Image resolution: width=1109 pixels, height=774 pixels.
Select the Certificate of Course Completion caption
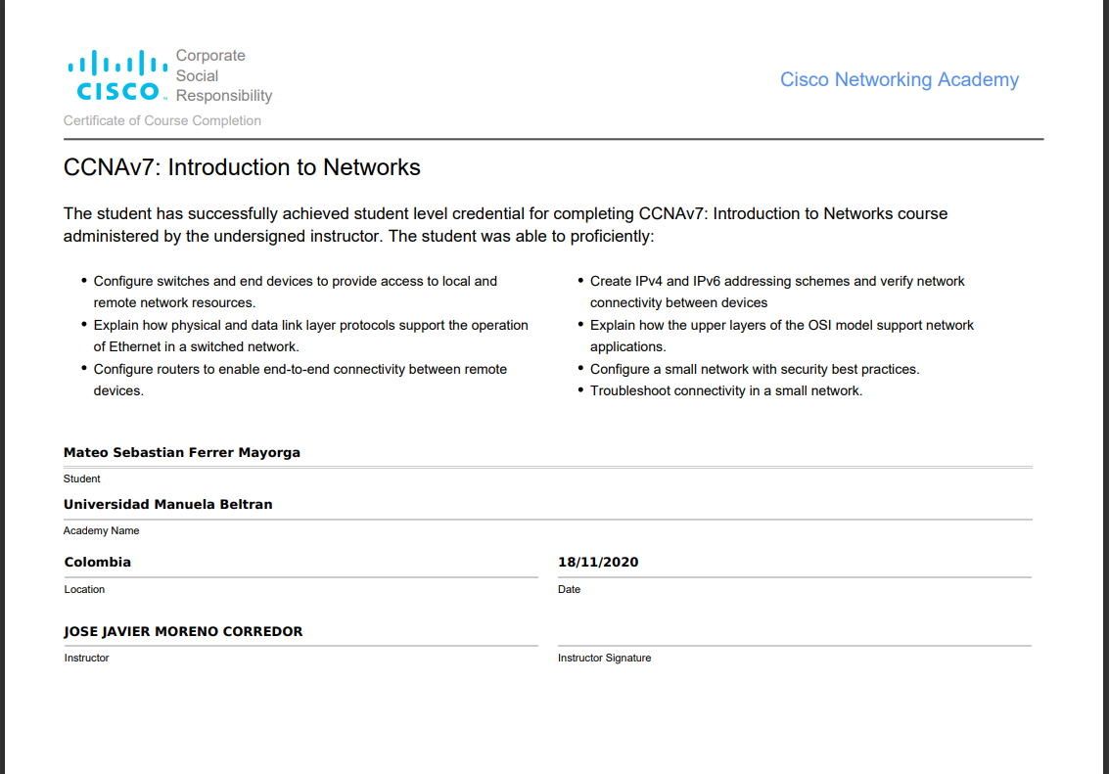click(x=162, y=121)
